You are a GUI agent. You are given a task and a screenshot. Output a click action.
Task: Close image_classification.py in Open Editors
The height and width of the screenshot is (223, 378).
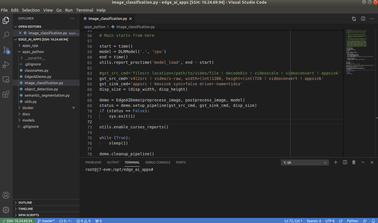click(20, 33)
